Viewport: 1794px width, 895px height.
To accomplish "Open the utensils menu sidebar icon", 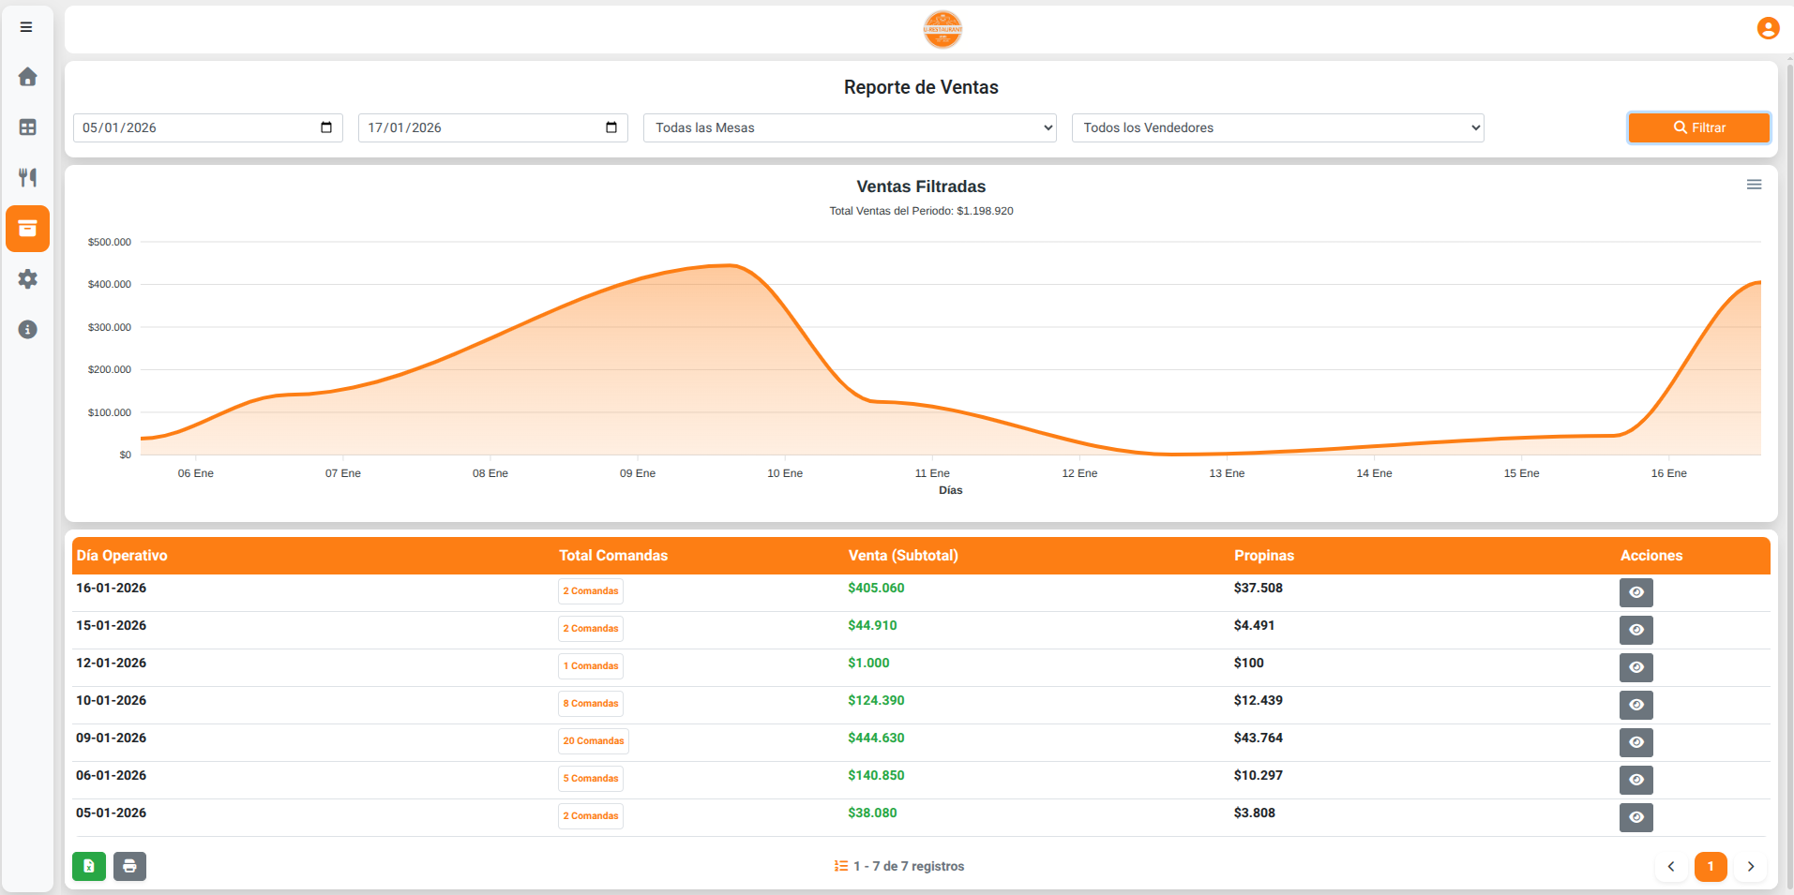I will coord(27,177).
